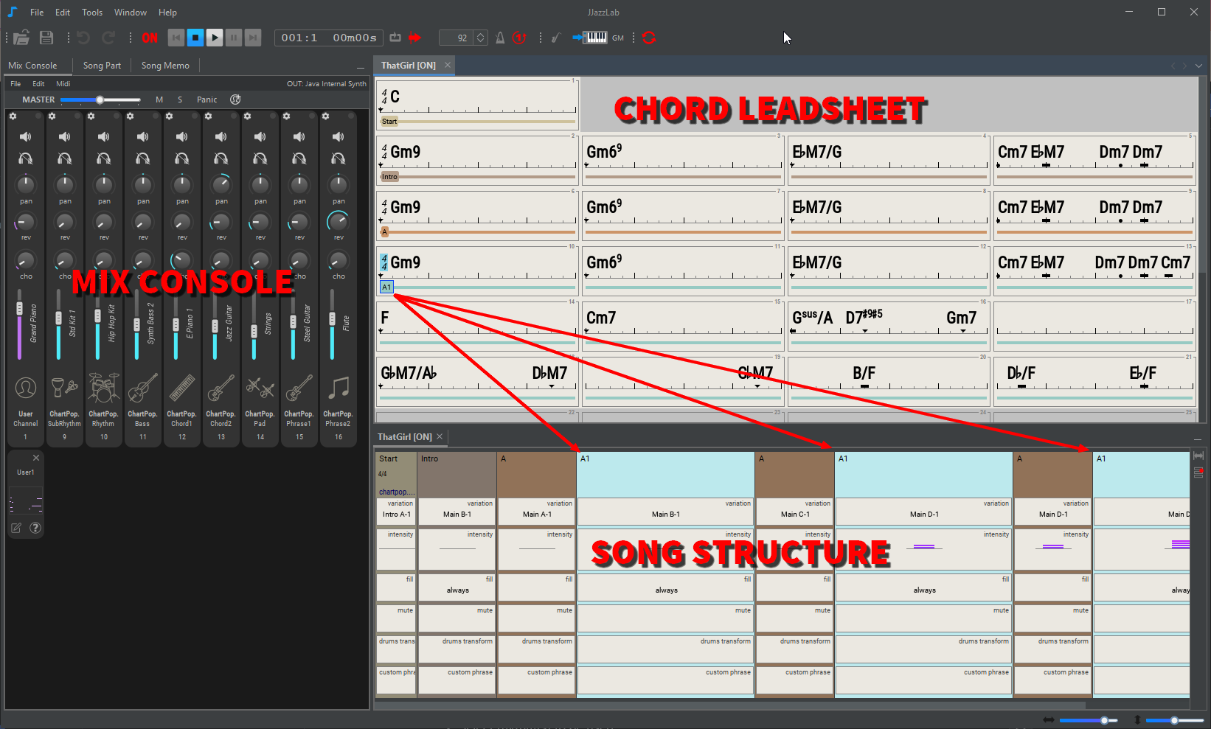The width and height of the screenshot is (1211, 729).
Task: Click the save song disk icon
Action: click(x=46, y=38)
